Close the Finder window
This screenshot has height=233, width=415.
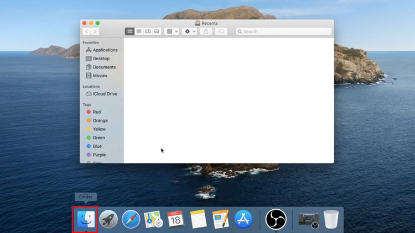click(85, 23)
